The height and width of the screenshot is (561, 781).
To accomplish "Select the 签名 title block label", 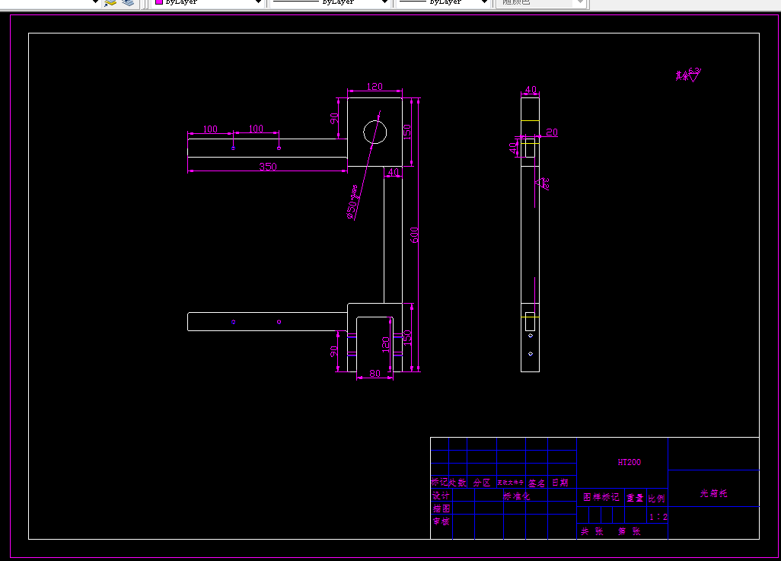I will [537, 483].
